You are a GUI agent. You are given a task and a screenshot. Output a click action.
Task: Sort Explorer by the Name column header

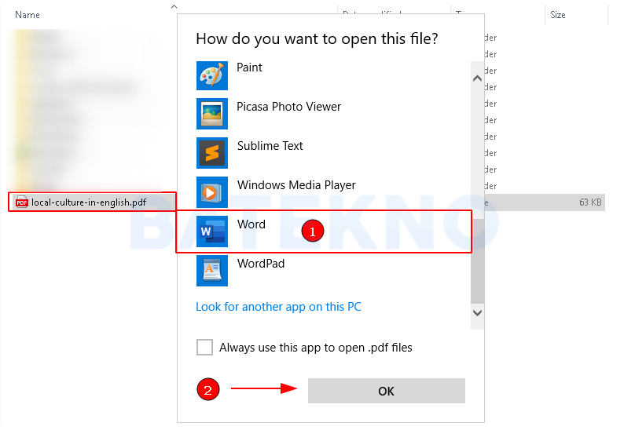[x=28, y=15]
